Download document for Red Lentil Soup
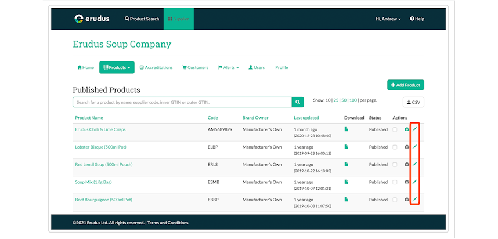The height and width of the screenshot is (239, 498). coord(346,164)
